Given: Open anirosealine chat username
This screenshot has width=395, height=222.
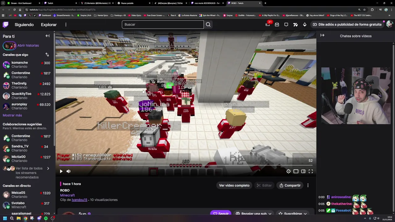Looking at the screenshot, I should pyautogui.click(x=341, y=197).
